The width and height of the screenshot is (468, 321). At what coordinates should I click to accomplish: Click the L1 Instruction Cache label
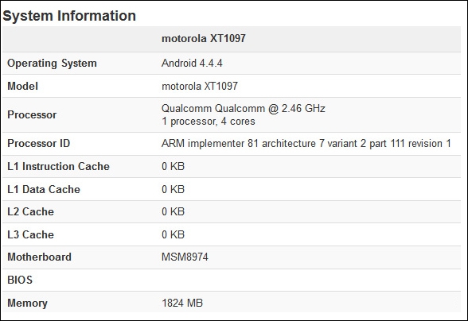pos(59,166)
